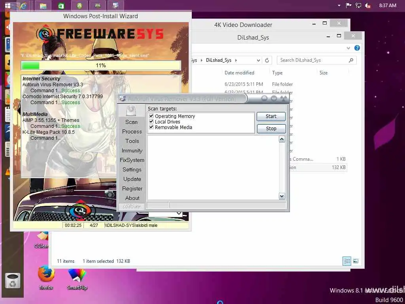Open the Recycle Bin icon

(x=12, y=281)
